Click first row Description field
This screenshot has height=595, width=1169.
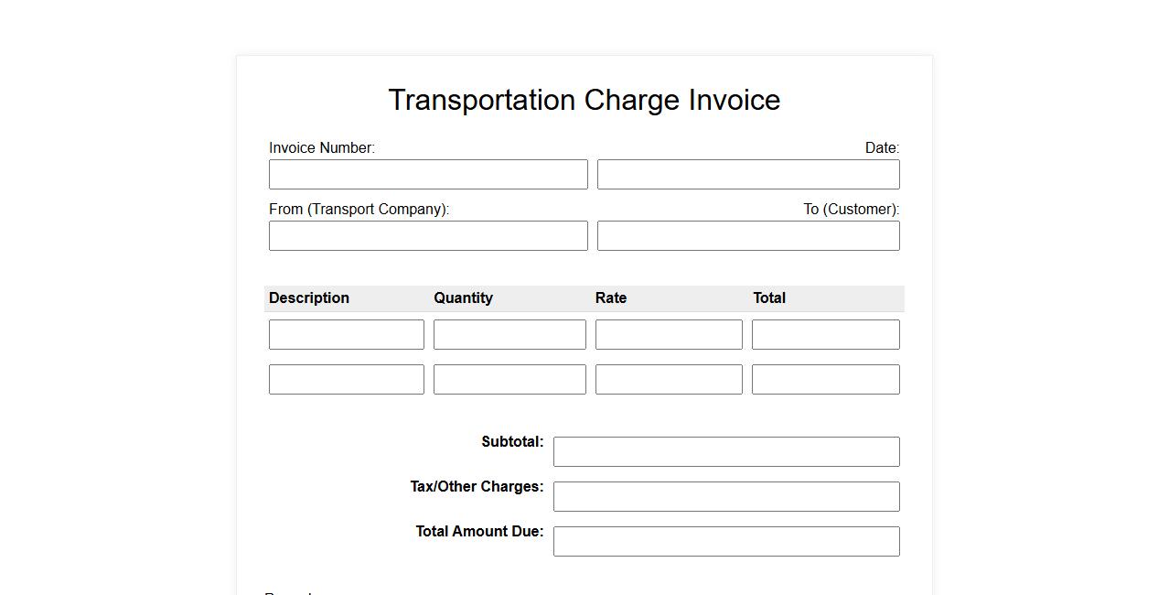pyautogui.click(x=347, y=335)
